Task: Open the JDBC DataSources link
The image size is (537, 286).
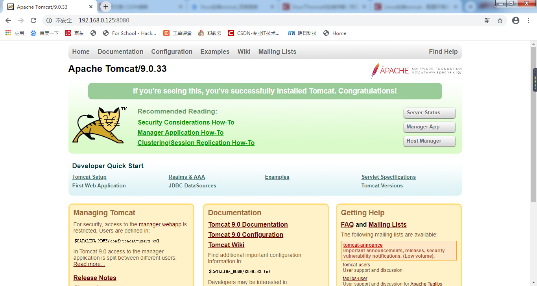Action: tap(192, 185)
